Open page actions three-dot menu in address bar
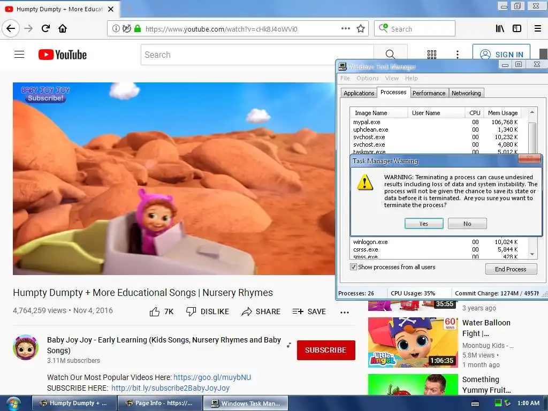 (345, 29)
